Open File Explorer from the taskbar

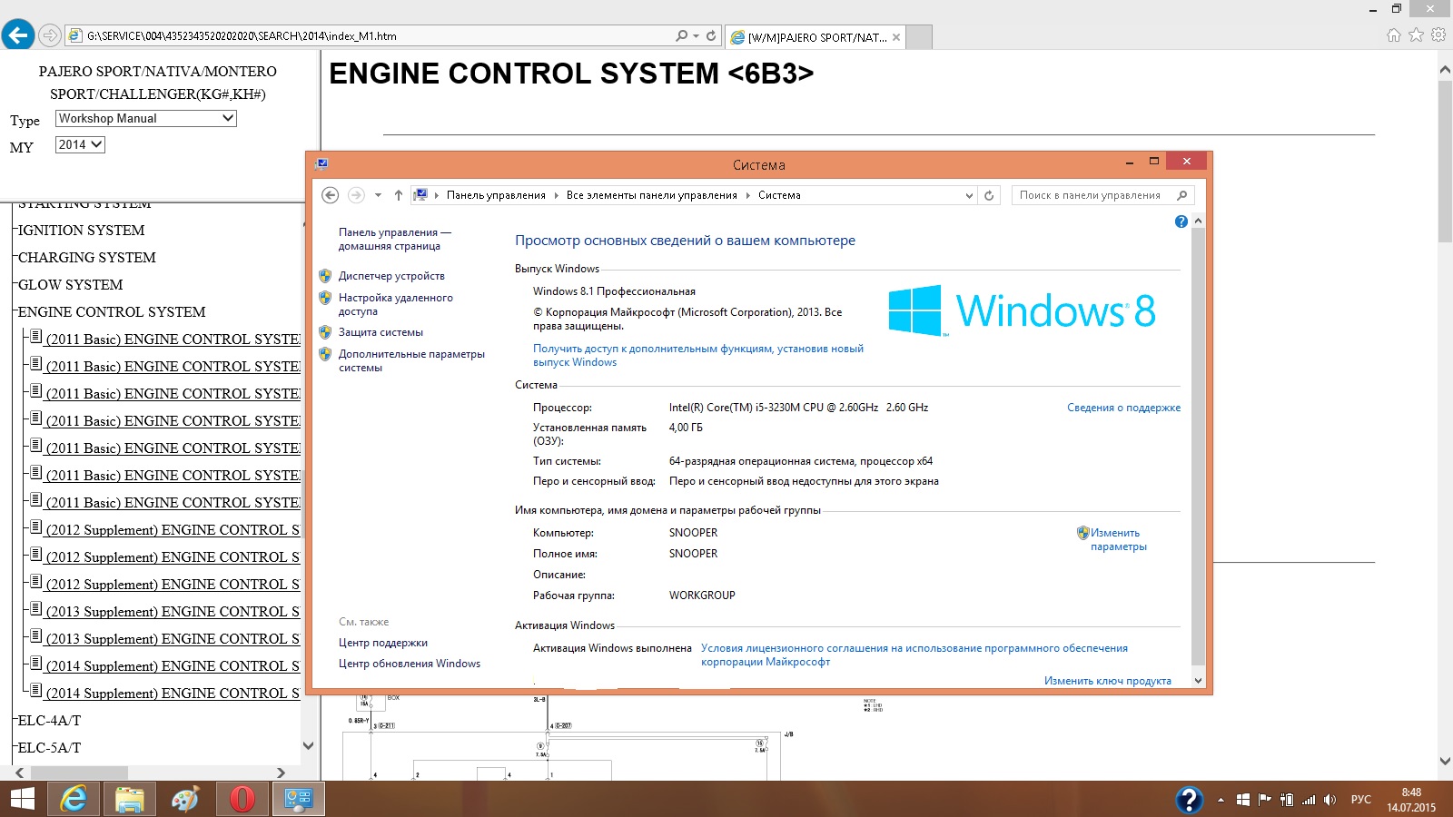130,799
